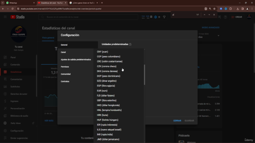The image size is (255, 143).
Task: Open a new browser tab
Action: [x=102, y=3]
